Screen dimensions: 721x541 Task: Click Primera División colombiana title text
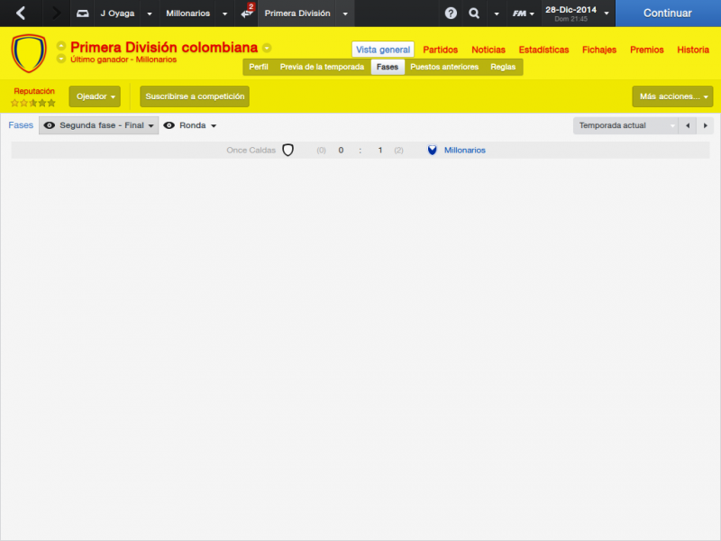click(x=164, y=48)
